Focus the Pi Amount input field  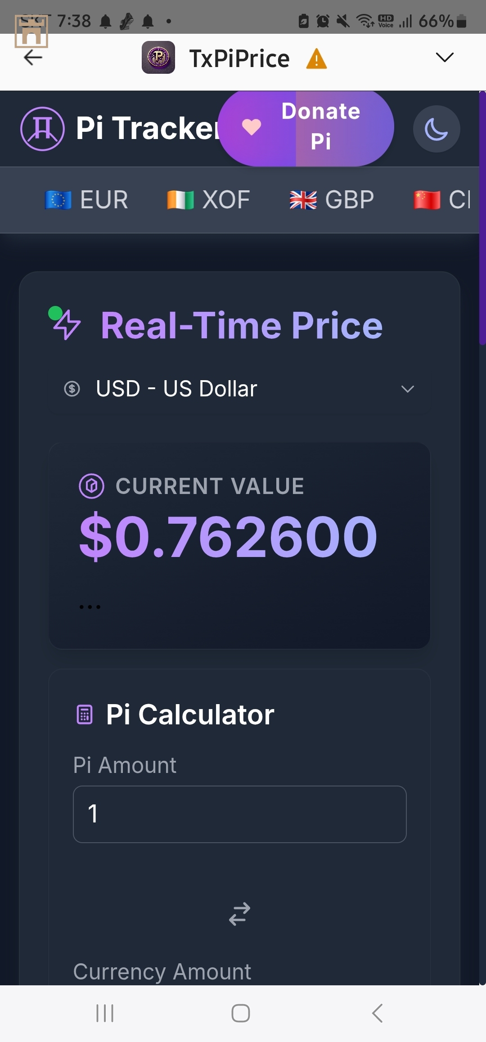coord(239,814)
